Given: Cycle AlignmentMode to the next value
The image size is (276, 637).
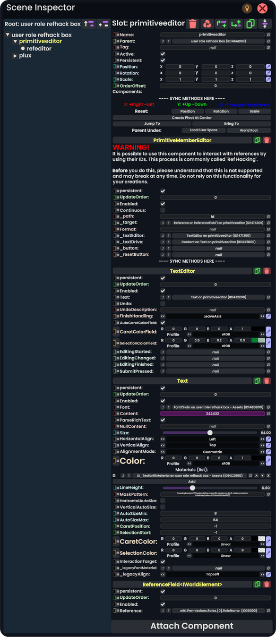Looking at the screenshot, I should pos(262,452).
